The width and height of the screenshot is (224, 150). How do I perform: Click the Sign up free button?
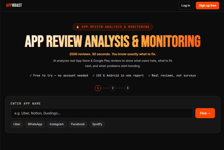[x=207, y=6]
